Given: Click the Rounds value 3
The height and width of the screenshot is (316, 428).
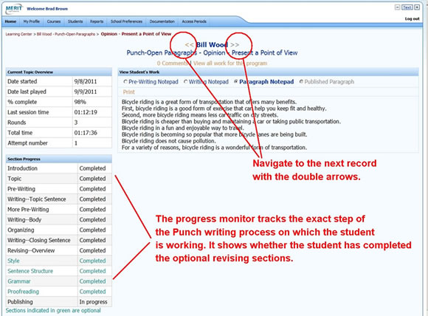Looking at the screenshot, I should click(x=76, y=123).
